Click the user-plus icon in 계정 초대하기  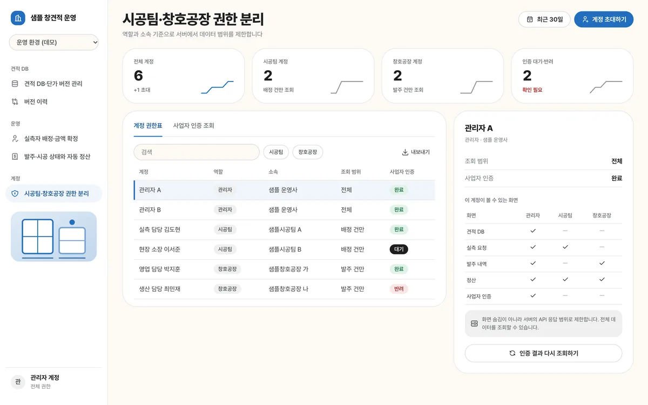pyautogui.click(x=585, y=19)
